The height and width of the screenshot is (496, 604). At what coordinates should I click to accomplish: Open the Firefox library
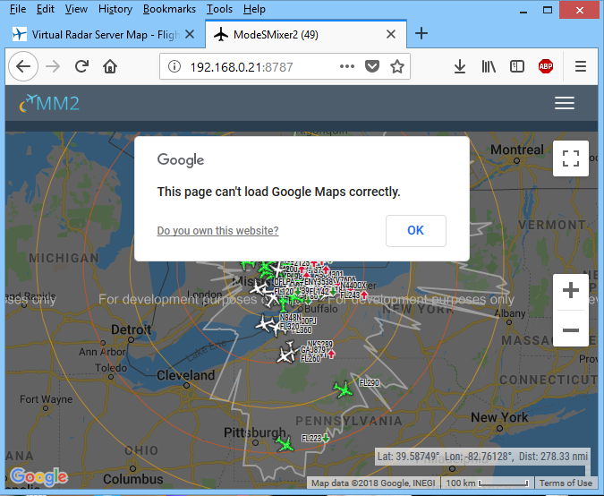point(489,66)
